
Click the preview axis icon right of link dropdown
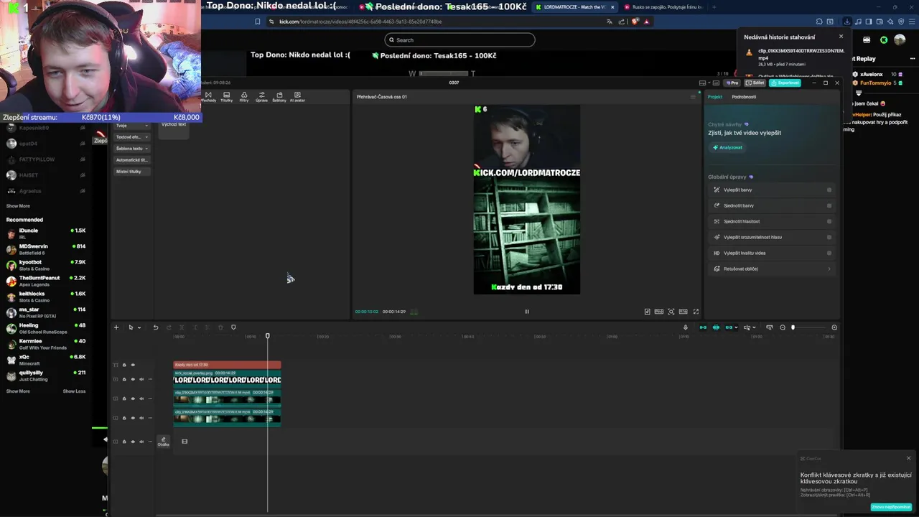click(x=747, y=327)
